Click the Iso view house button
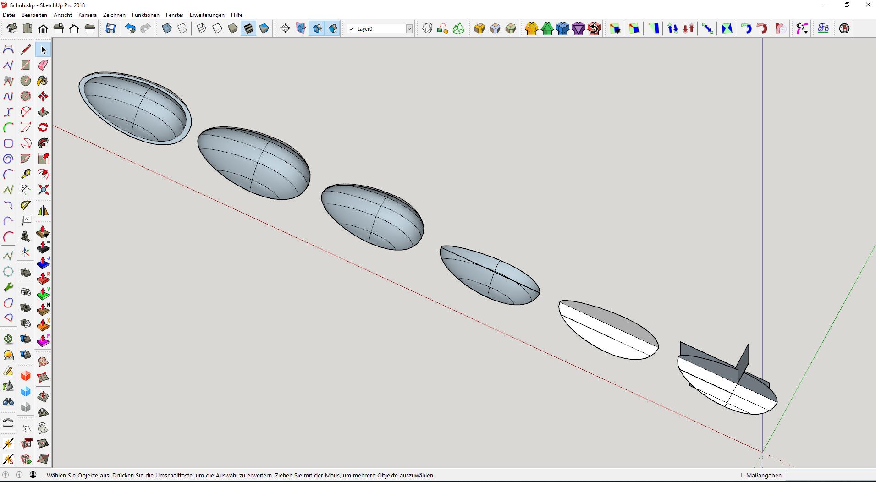The width and height of the screenshot is (876, 482). (12, 28)
